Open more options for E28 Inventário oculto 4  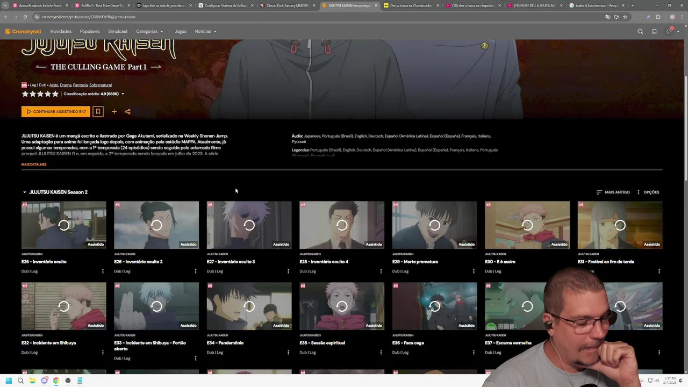coord(381,271)
